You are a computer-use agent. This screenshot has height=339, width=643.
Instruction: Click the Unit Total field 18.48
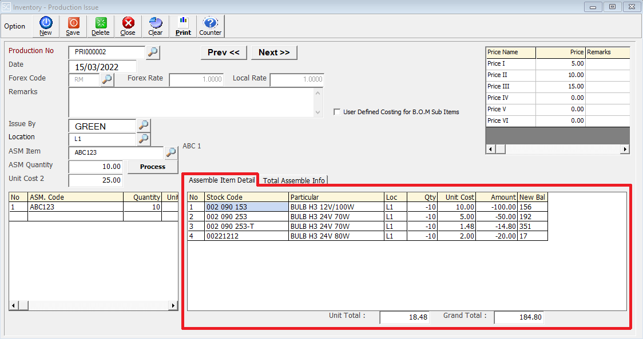click(x=404, y=317)
